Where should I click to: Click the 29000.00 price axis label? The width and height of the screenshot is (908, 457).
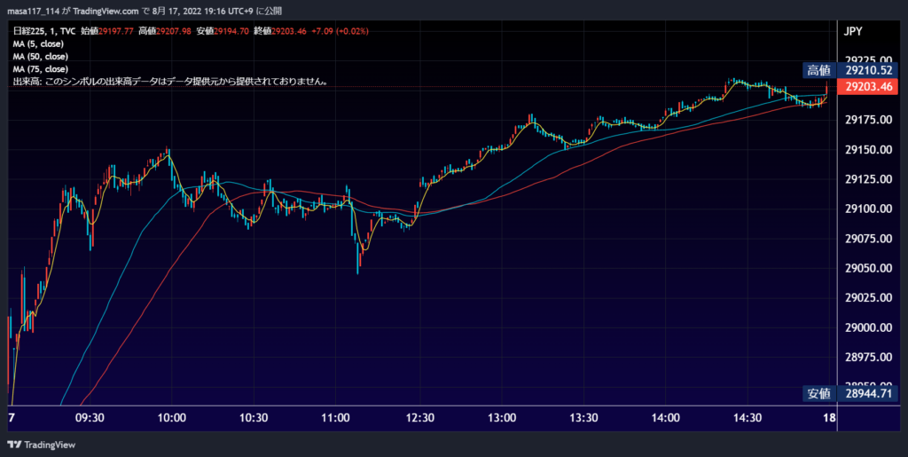pos(869,327)
